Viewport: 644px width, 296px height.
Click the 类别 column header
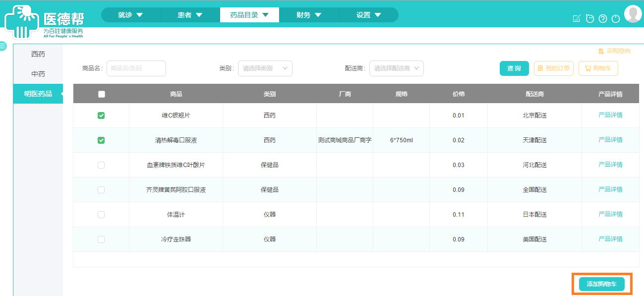[x=270, y=94]
